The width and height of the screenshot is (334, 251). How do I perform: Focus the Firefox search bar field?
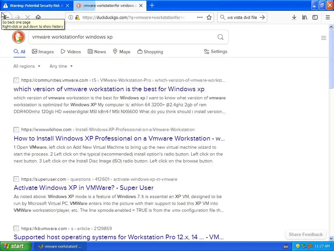242,18
